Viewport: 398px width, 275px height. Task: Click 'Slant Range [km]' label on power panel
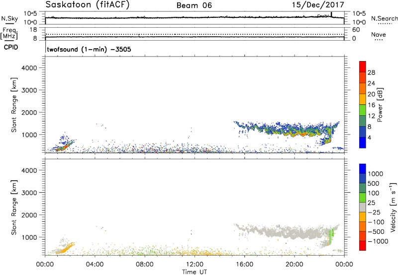pos(14,105)
